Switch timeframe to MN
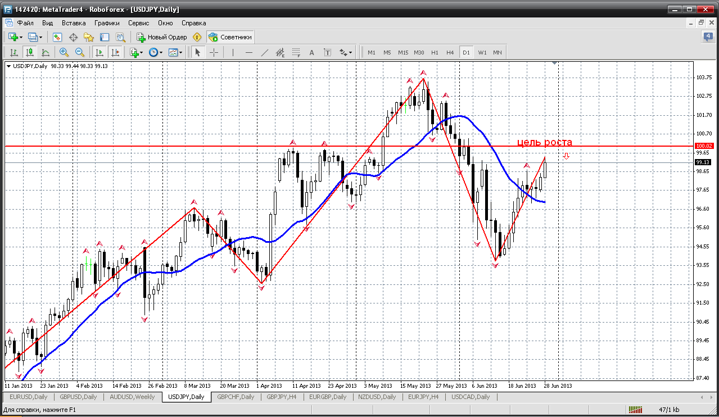Screen dimensions: 719x417 [498, 52]
